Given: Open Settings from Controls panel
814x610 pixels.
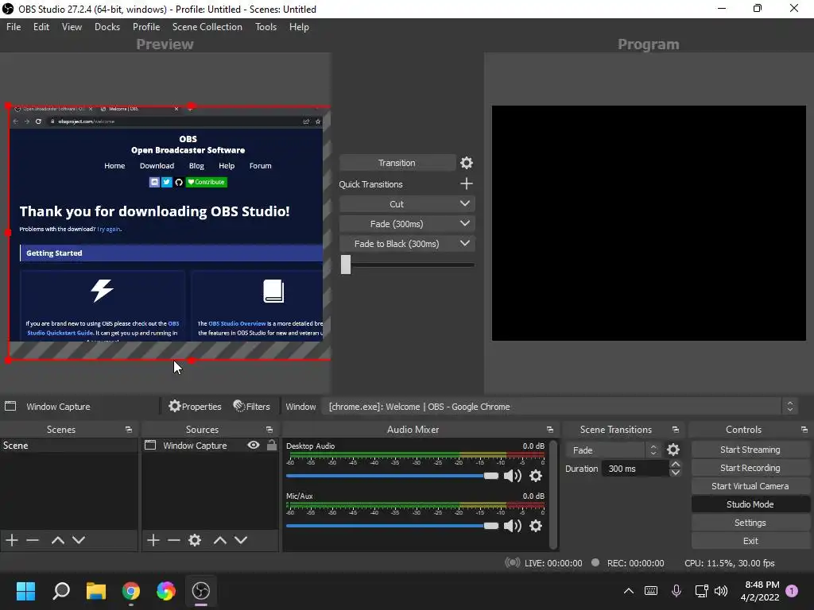Looking at the screenshot, I should [x=750, y=523].
